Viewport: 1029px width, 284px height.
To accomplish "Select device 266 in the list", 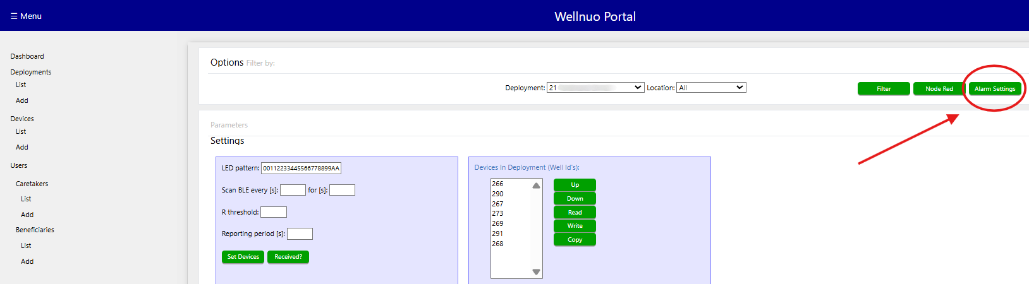I will click(498, 184).
